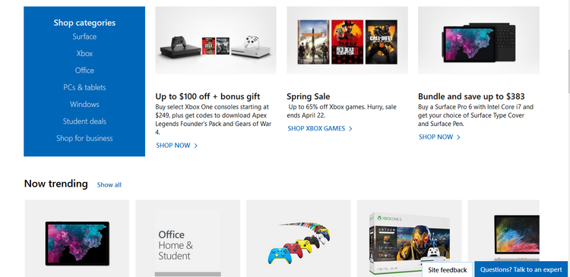Open the Surface shop category
570x277 pixels.
(x=84, y=36)
